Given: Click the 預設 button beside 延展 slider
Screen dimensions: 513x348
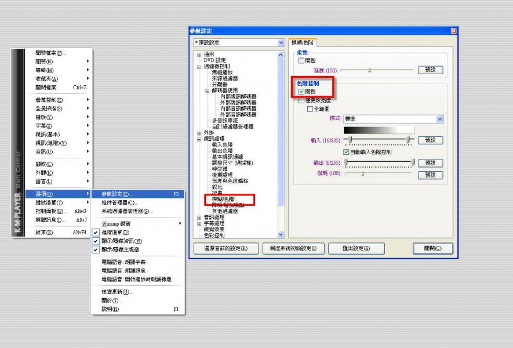Looking at the screenshot, I should (430, 70).
